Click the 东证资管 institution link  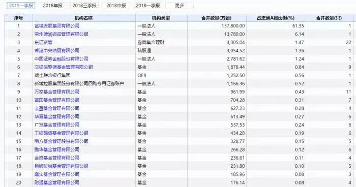(x=43, y=43)
